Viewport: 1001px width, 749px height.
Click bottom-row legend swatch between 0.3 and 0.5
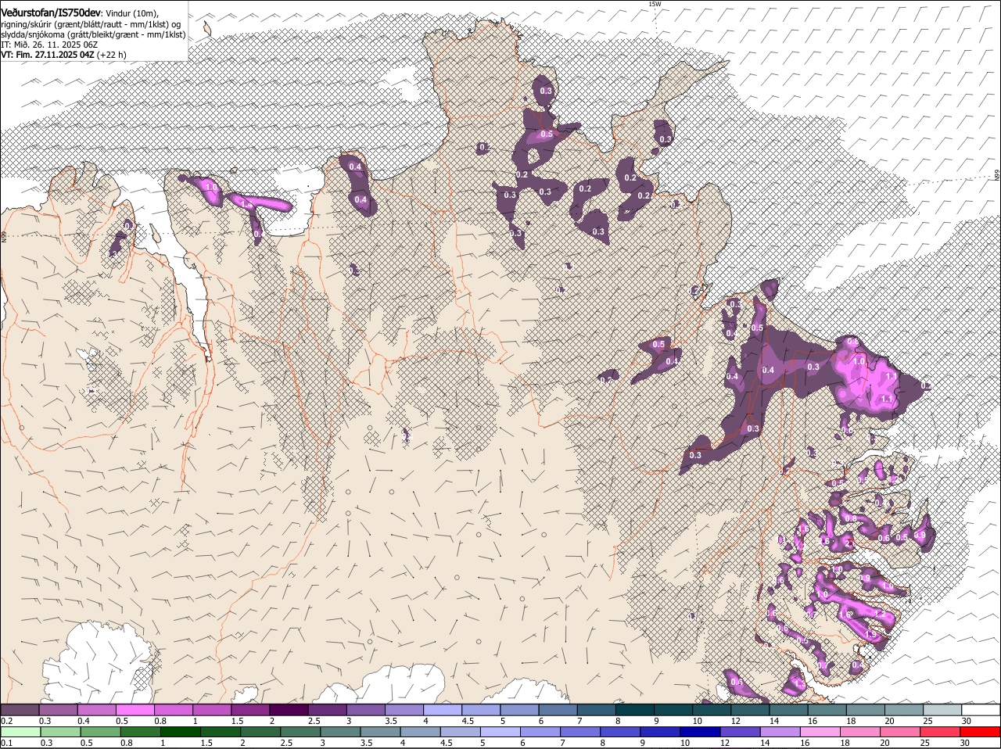click(x=59, y=733)
